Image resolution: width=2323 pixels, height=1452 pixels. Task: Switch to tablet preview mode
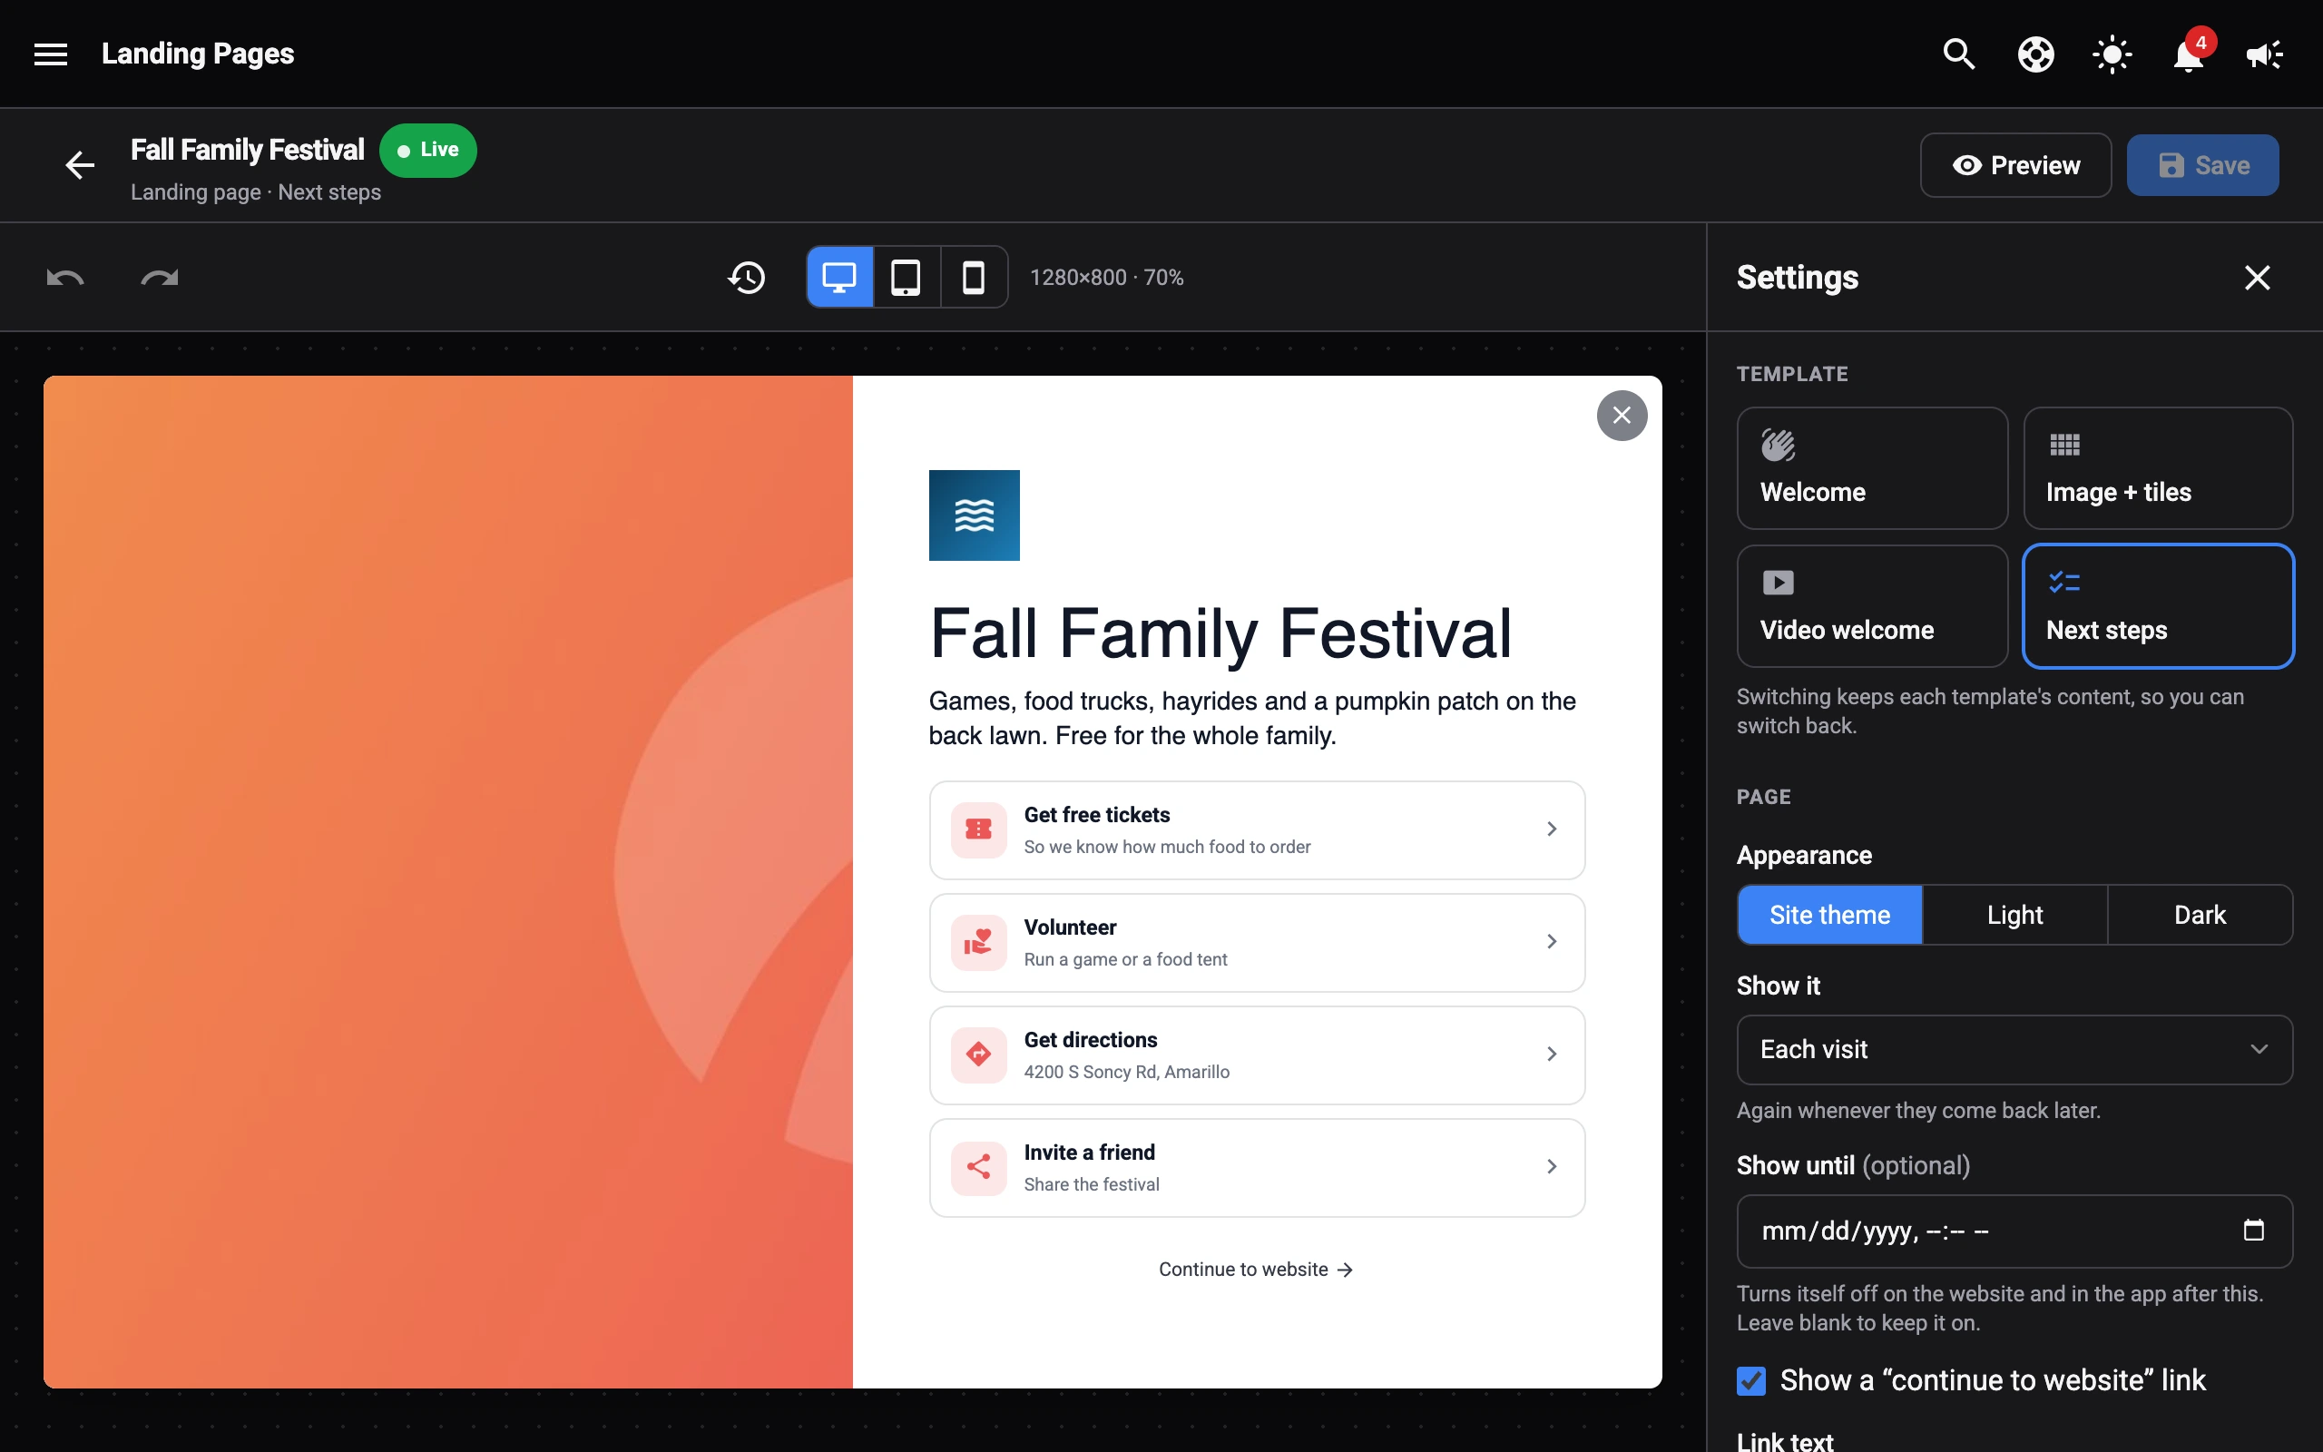[907, 278]
